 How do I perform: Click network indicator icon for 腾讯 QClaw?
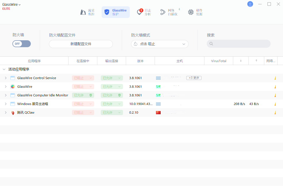coord(275,112)
